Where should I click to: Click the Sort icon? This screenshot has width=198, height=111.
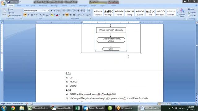click(85, 10)
